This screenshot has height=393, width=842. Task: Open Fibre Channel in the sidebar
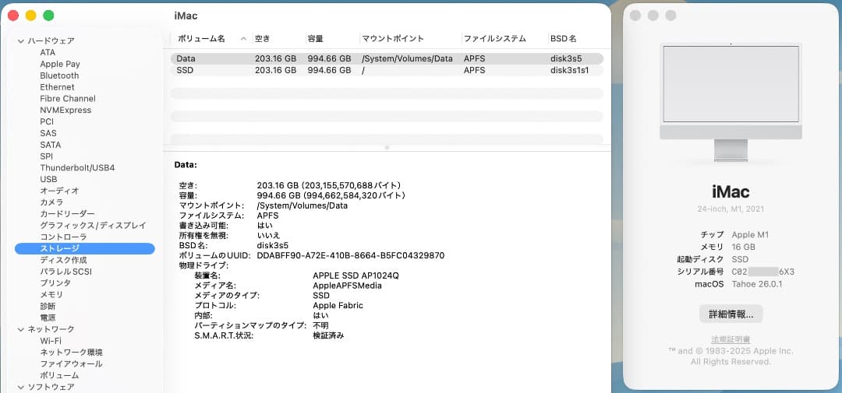coord(68,99)
